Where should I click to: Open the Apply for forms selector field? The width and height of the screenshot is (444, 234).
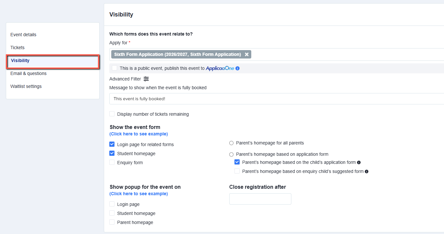pyautogui.click(x=346, y=55)
